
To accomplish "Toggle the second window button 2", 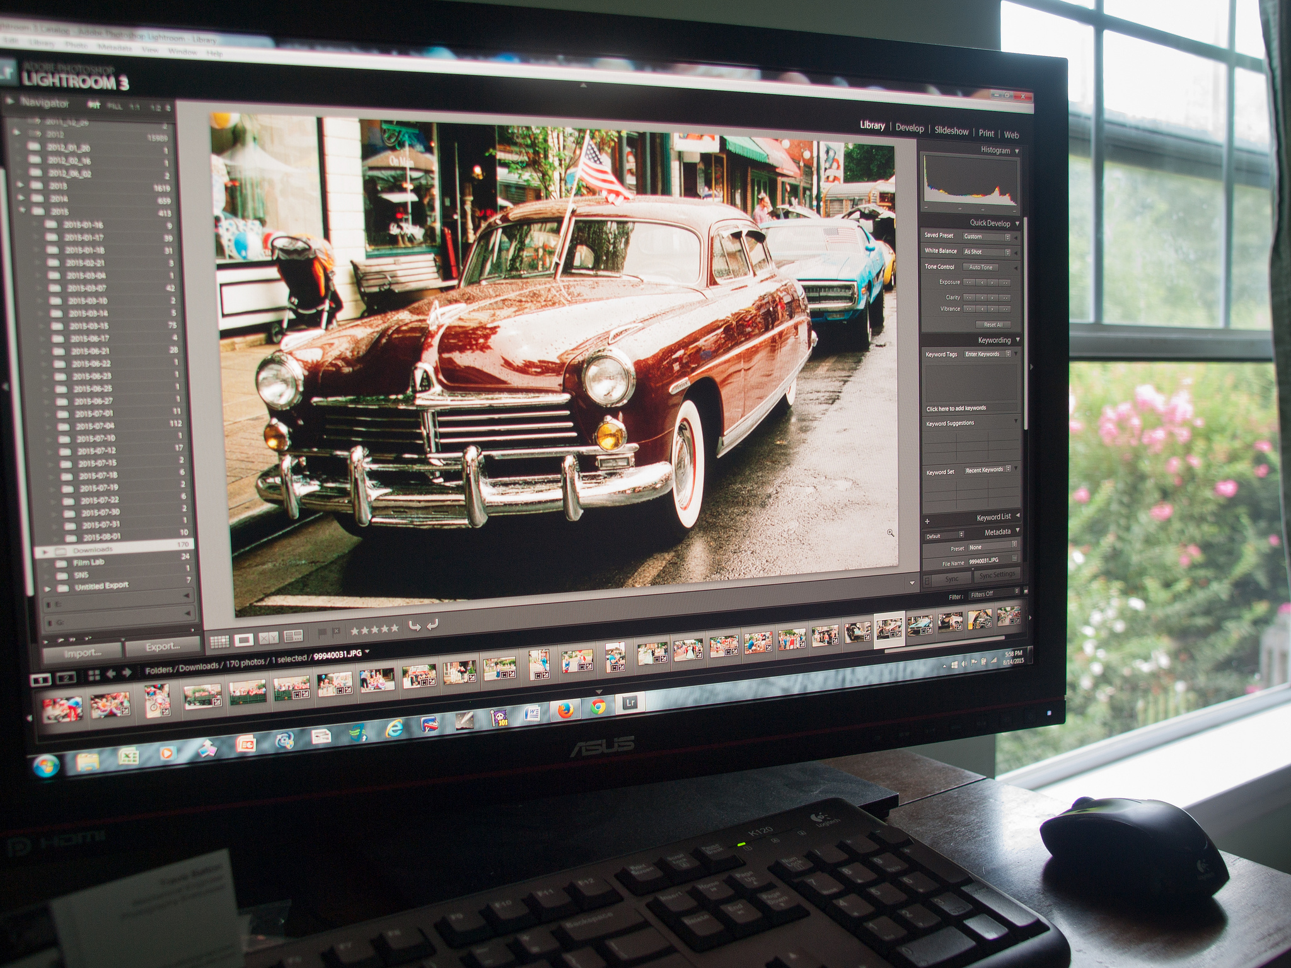I will tap(66, 678).
